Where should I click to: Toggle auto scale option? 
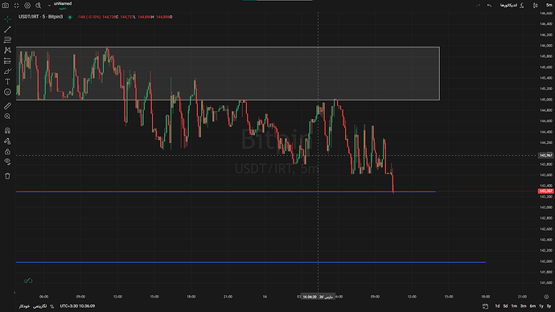[x=24, y=306]
